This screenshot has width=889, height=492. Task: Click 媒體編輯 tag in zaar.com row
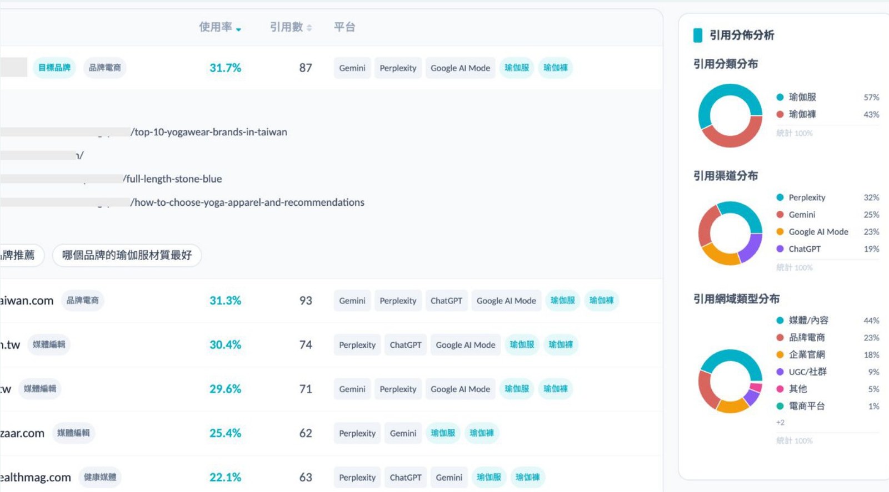[x=73, y=433]
